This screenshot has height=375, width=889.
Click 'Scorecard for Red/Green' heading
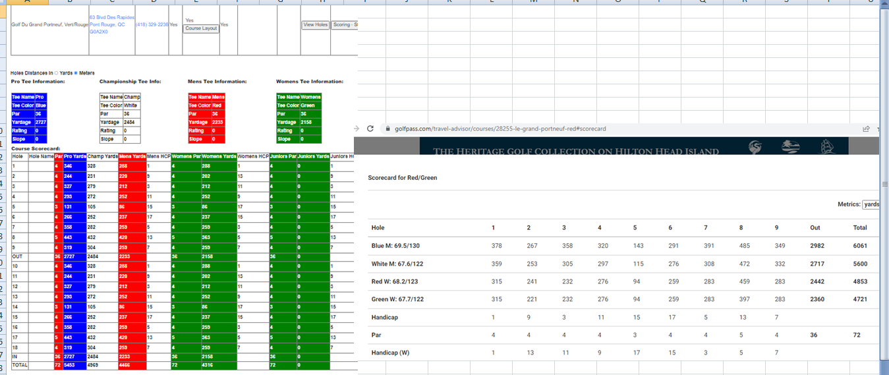[402, 177]
